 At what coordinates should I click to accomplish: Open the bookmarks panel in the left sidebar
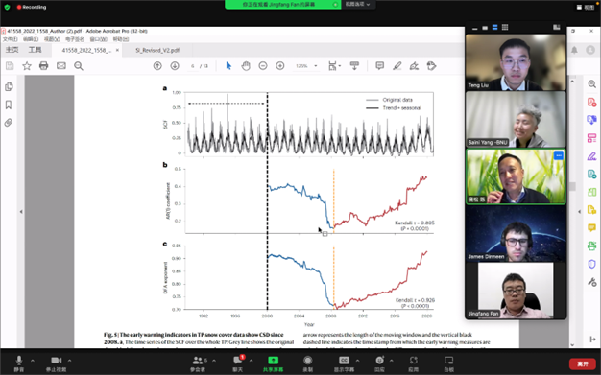9,105
